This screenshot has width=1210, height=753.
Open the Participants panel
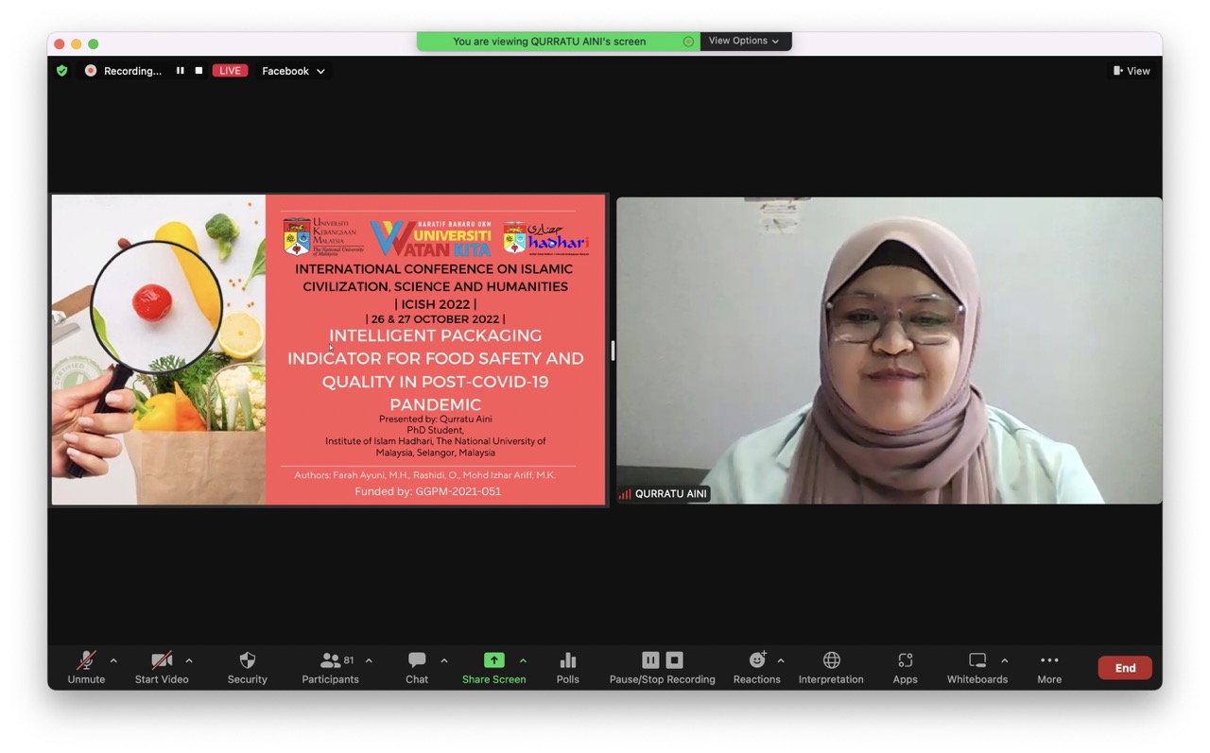click(x=330, y=667)
